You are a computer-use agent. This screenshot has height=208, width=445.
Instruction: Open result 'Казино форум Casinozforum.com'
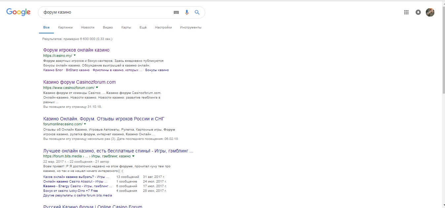click(80, 82)
